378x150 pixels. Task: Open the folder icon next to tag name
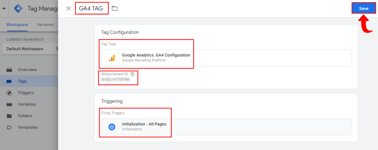[115, 8]
